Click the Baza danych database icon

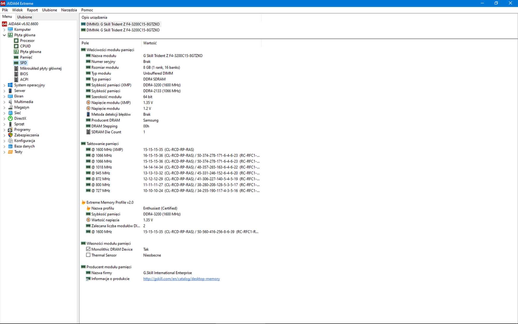(x=10, y=146)
